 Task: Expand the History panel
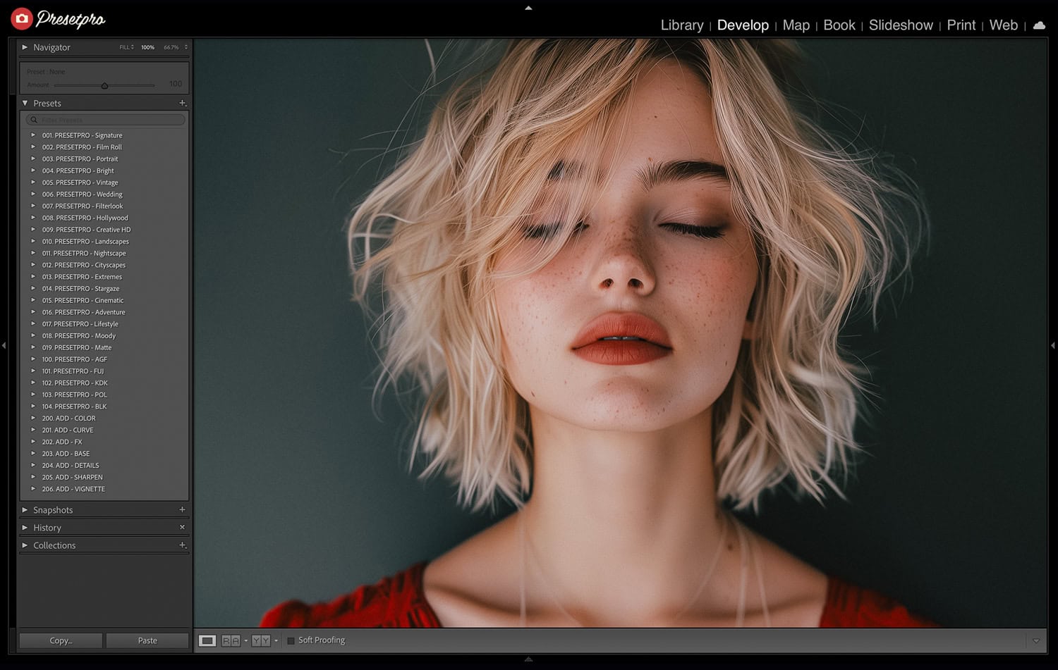coord(25,527)
